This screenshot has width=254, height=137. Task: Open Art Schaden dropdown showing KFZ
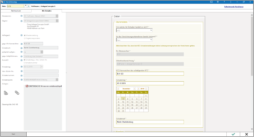coord(134,30)
